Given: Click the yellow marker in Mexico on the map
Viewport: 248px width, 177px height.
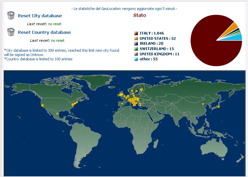Looking at the screenshot, I should click(x=57, y=113).
